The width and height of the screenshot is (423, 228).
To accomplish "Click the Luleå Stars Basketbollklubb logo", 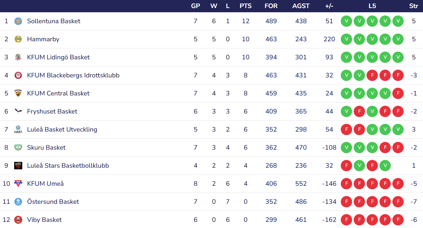I will 18,166.
